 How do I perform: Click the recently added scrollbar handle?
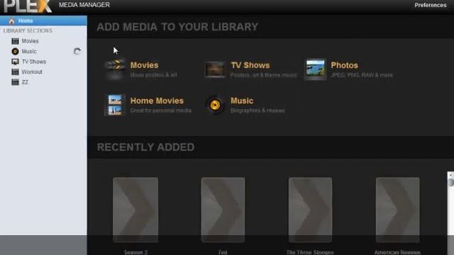pyautogui.click(x=451, y=183)
